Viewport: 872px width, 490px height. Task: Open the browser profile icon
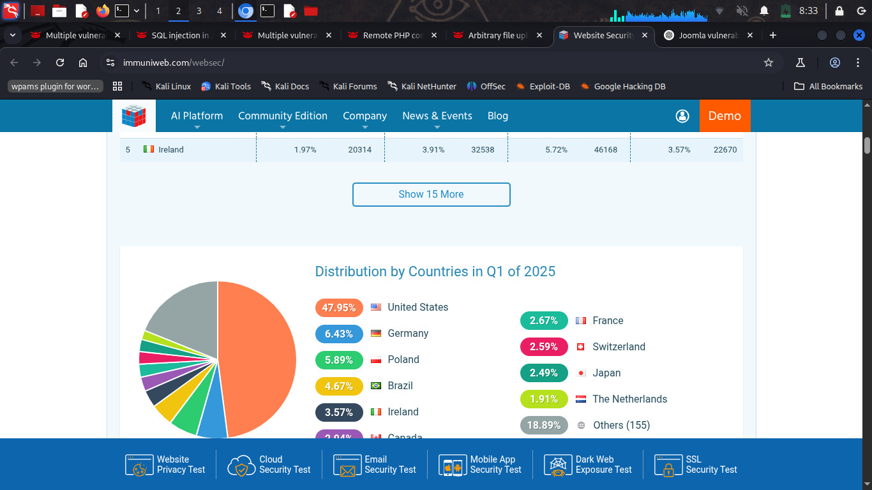pyautogui.click(x=835, y=63)
